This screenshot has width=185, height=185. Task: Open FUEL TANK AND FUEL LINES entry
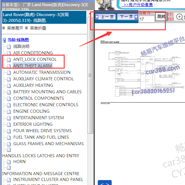[41, 137]
